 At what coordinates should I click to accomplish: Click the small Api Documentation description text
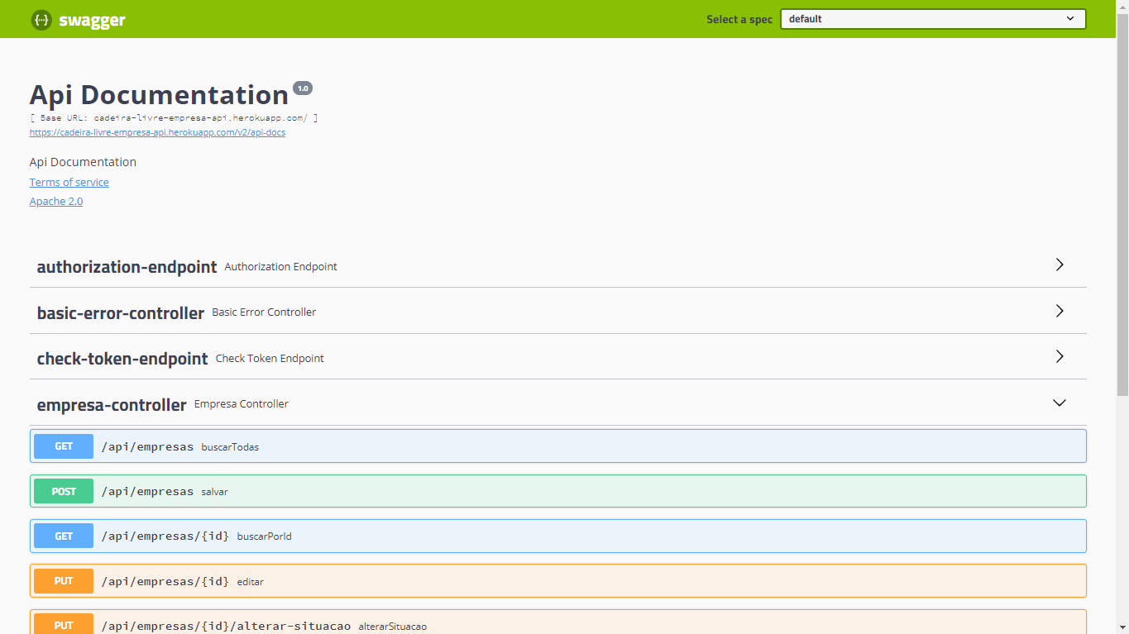83,162
